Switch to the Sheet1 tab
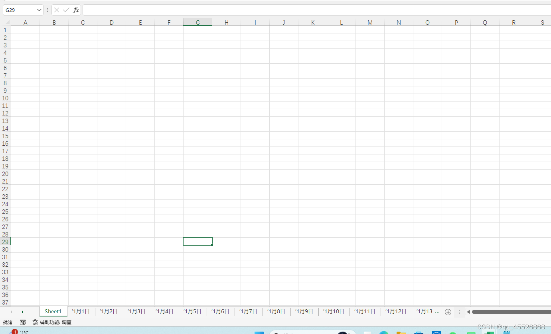 coord(53,311)
